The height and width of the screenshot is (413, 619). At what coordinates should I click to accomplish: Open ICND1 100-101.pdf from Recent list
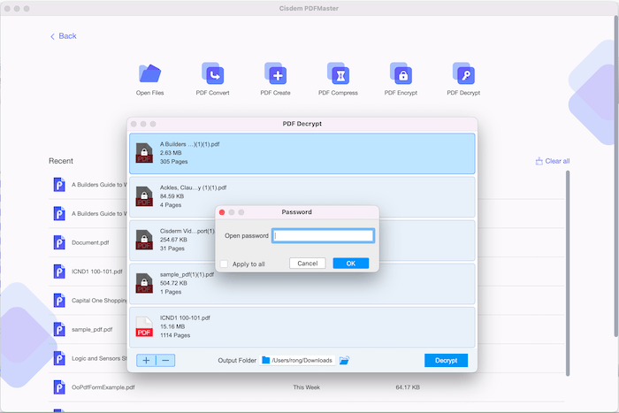(96, 272)
